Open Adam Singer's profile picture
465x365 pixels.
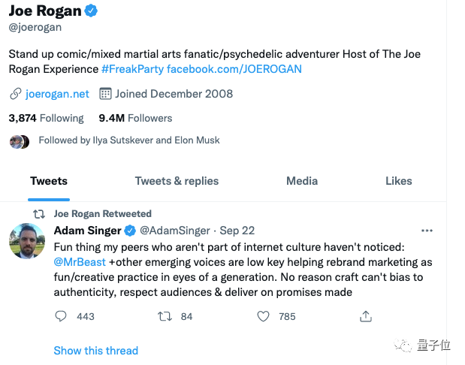26,241
